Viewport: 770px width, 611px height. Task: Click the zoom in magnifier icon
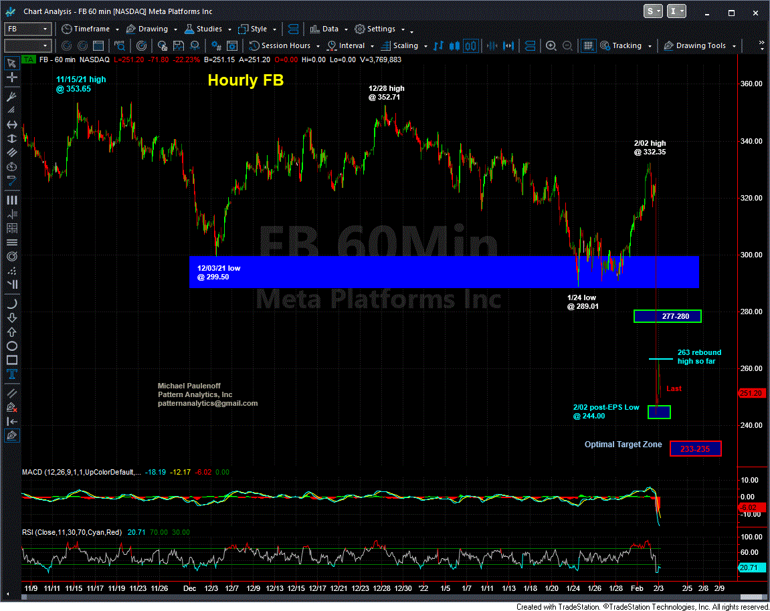[551, 45]
